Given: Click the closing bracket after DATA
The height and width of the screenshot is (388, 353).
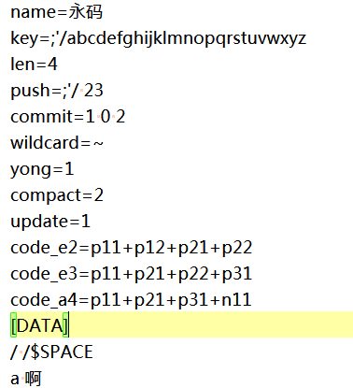Looking at the screenshot, I should coord(65,324).
